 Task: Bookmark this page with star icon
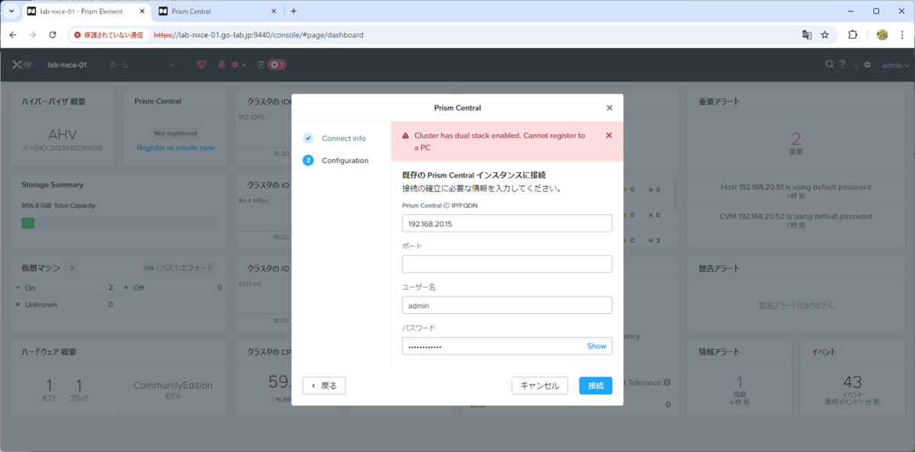click(x=825, y=35)
